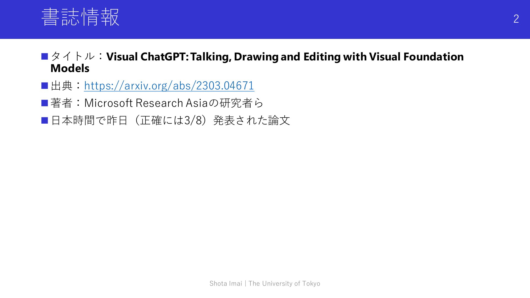The width and height of the screenshot is (530, 298).
Task: Click the text Microsoft Research Asiaの研究者ら
Action: (x=174, y=103)
